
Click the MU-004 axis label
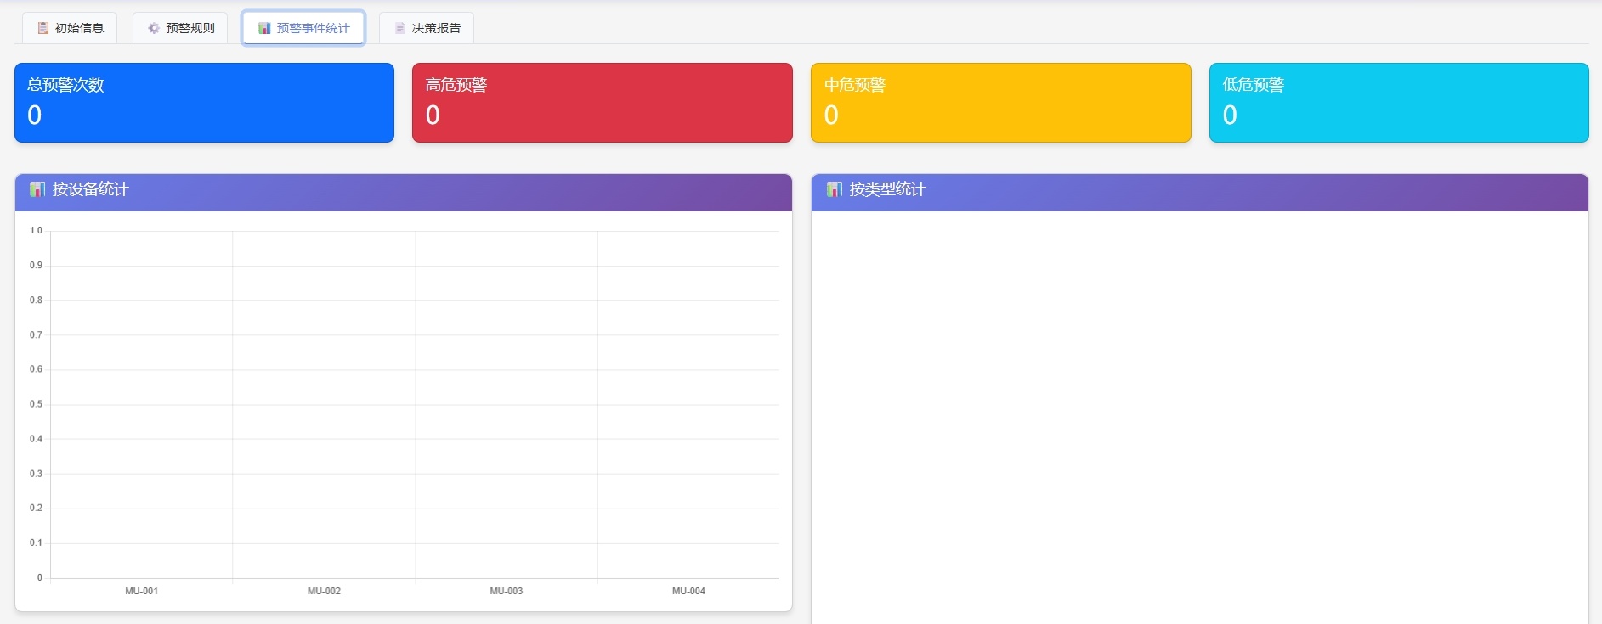coord(688,591)
